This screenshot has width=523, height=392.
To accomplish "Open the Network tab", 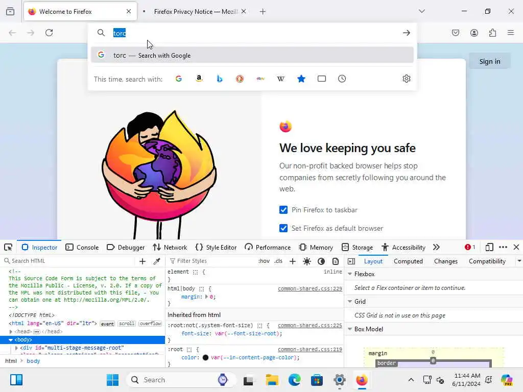I will click(x=170, y=248).
